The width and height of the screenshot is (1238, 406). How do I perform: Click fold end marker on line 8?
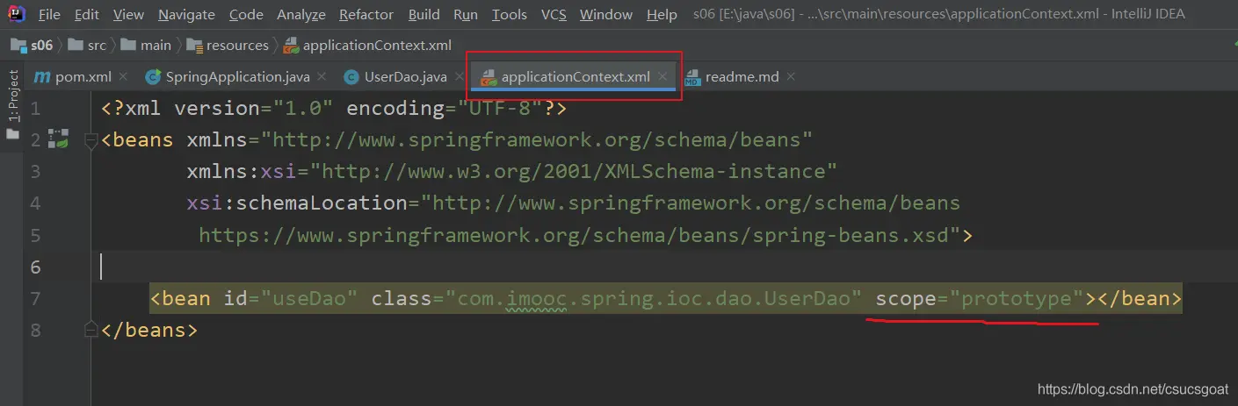click(90, 329)
